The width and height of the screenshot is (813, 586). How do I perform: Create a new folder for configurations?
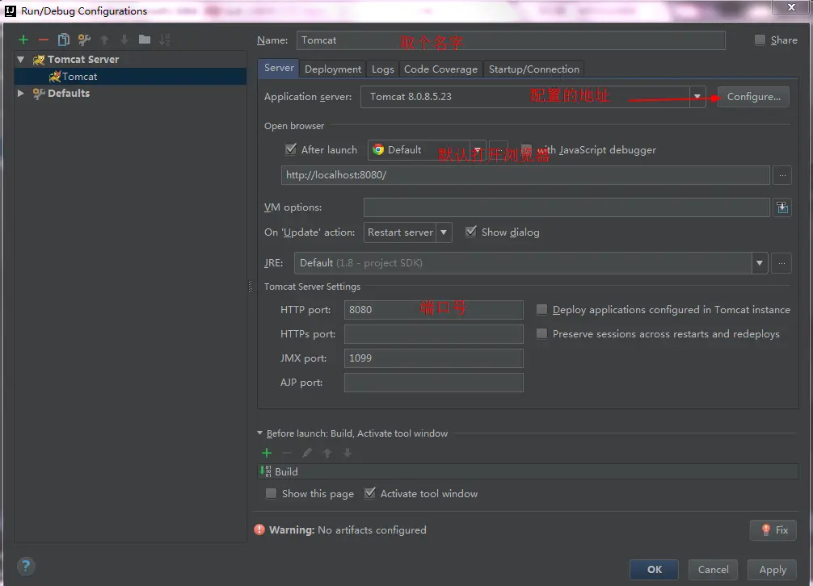[145, 40]
